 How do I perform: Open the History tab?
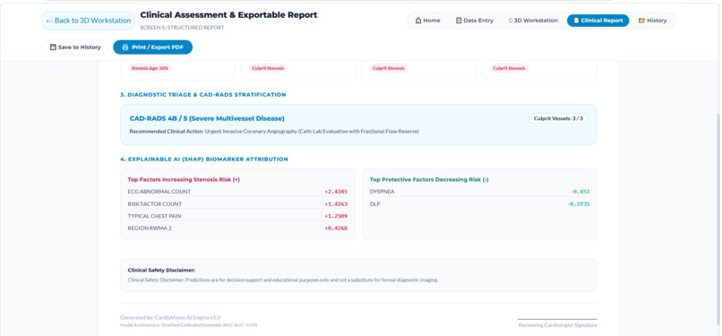[x=652, y=21]
